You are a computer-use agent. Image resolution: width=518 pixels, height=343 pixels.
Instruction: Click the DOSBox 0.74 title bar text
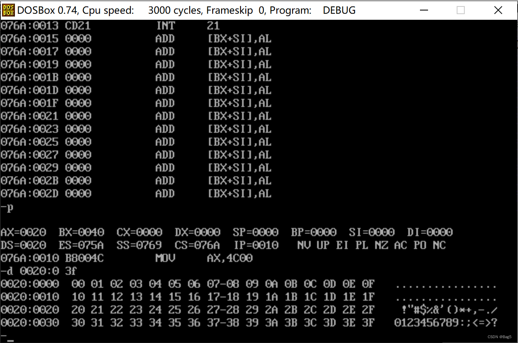(186, 10)
